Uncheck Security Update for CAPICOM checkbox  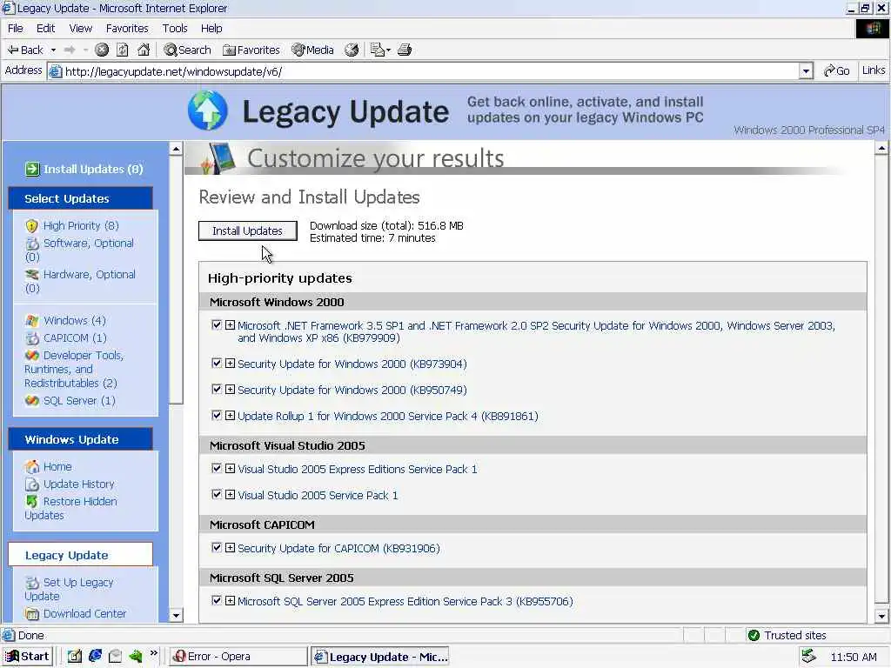point(217,548)
